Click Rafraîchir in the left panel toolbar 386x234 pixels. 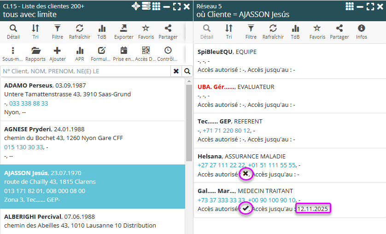80,32
